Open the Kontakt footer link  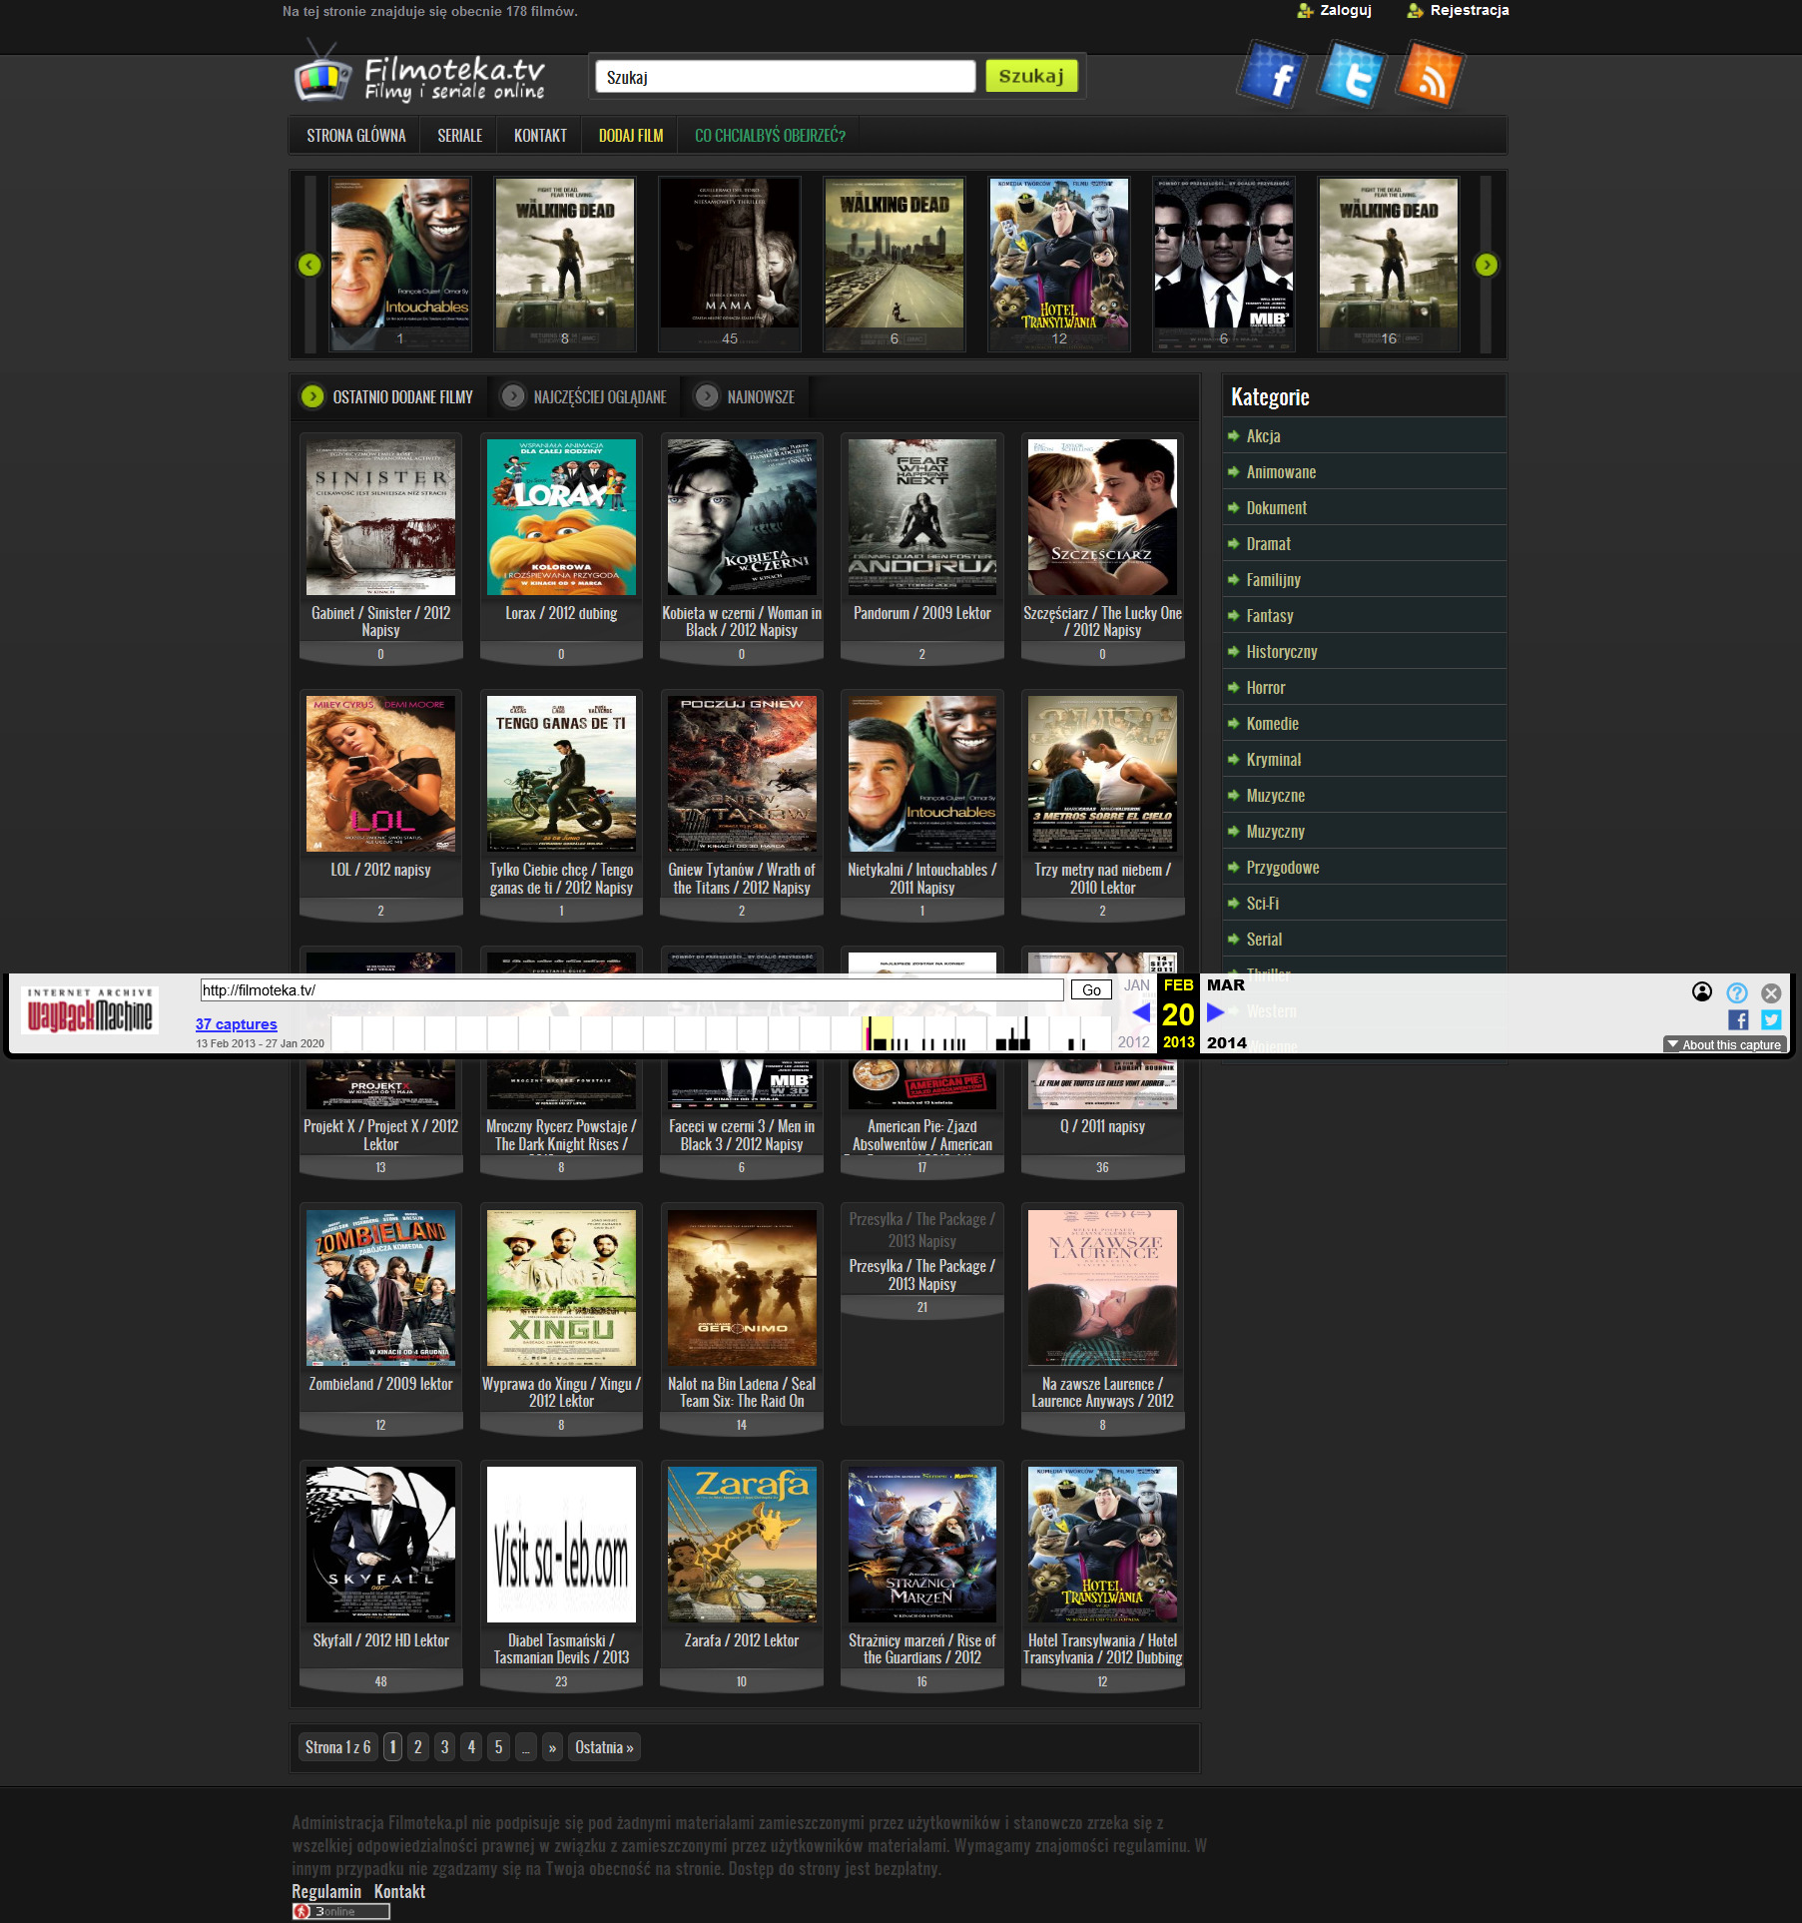[399, 1892]
